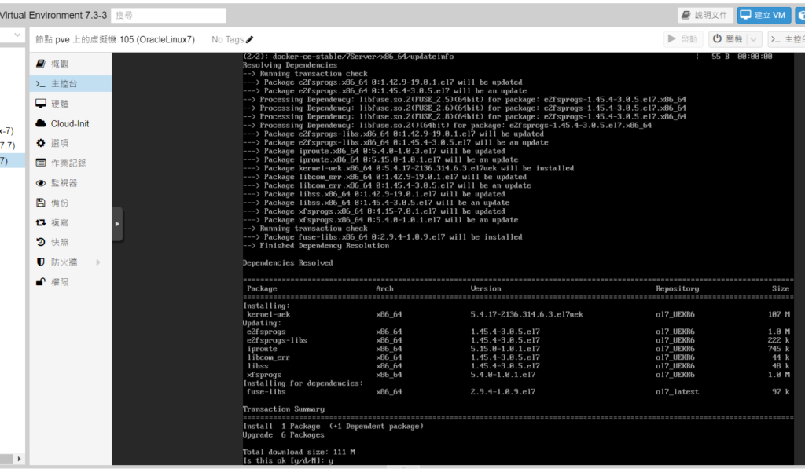805x469 pixels.
Task: Open 作業記錄 task history list icon
Action: [41, 163]
